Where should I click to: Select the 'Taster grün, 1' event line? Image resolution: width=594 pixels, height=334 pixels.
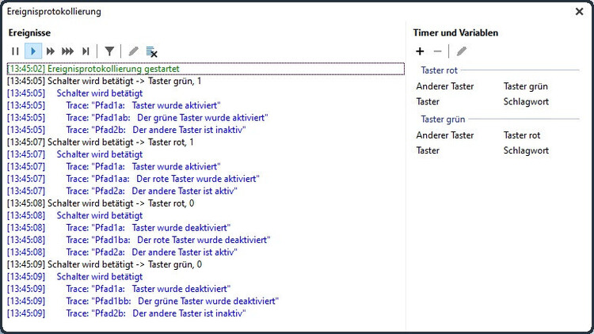point(206,81)
